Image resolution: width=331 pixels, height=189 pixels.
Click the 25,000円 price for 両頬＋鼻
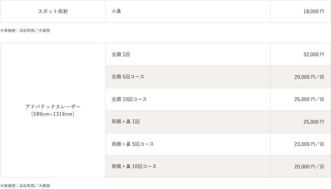[x=314, y=122]
